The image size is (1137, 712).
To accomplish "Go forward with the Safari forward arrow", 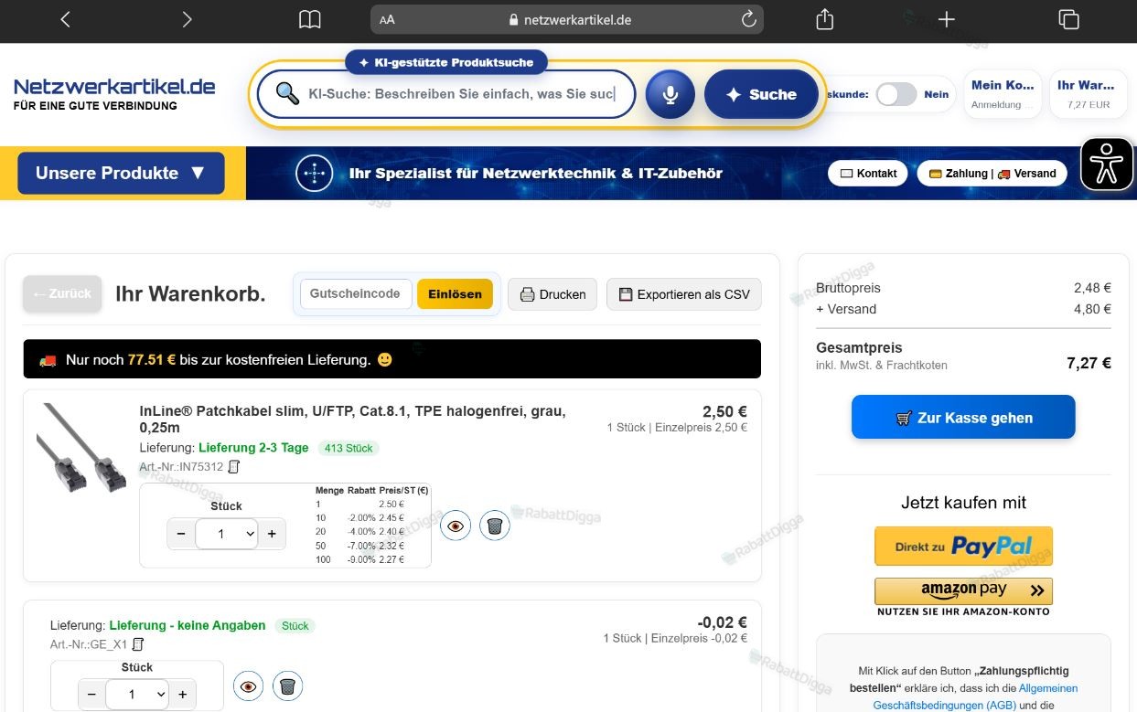I will click(187, 19).
